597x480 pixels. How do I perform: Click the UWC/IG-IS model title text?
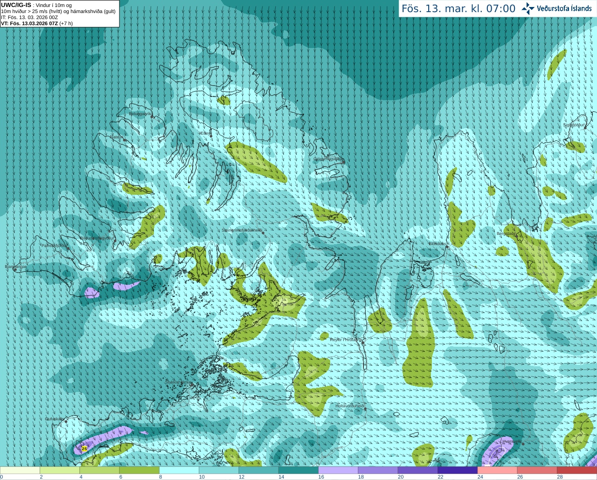coord(16,5)
